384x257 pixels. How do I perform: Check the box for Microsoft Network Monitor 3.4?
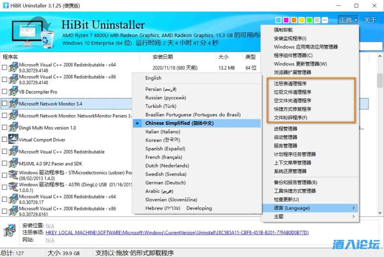4,104
